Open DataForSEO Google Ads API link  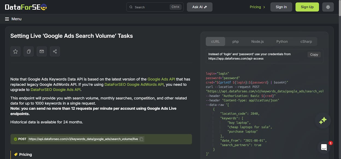point(55,90)
